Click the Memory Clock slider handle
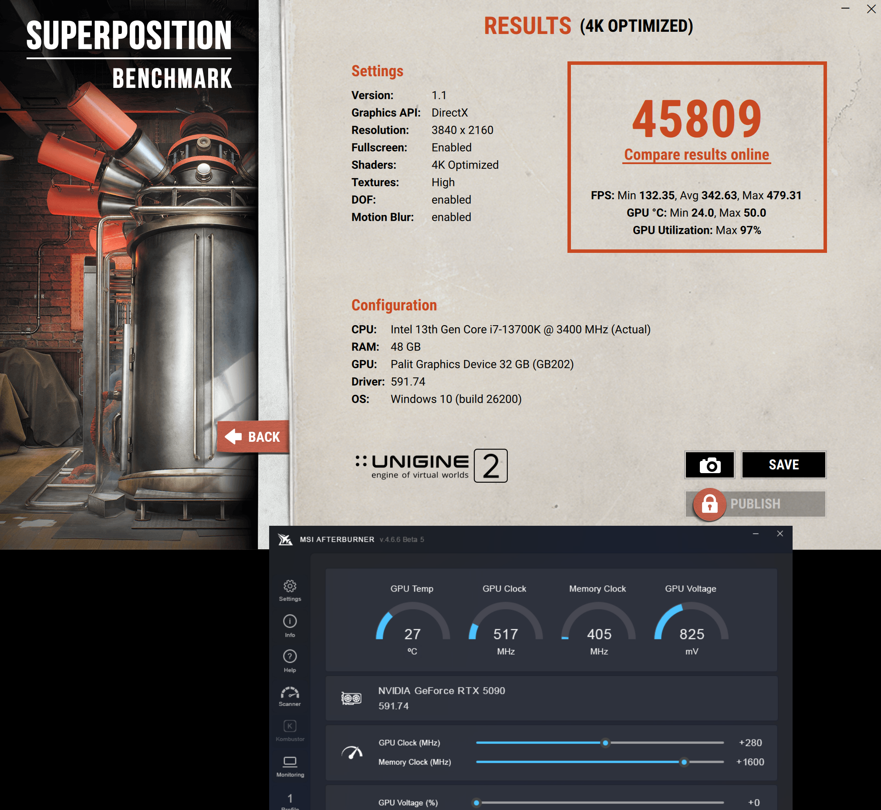Screen dimensions: 881x810 (684, 762)
